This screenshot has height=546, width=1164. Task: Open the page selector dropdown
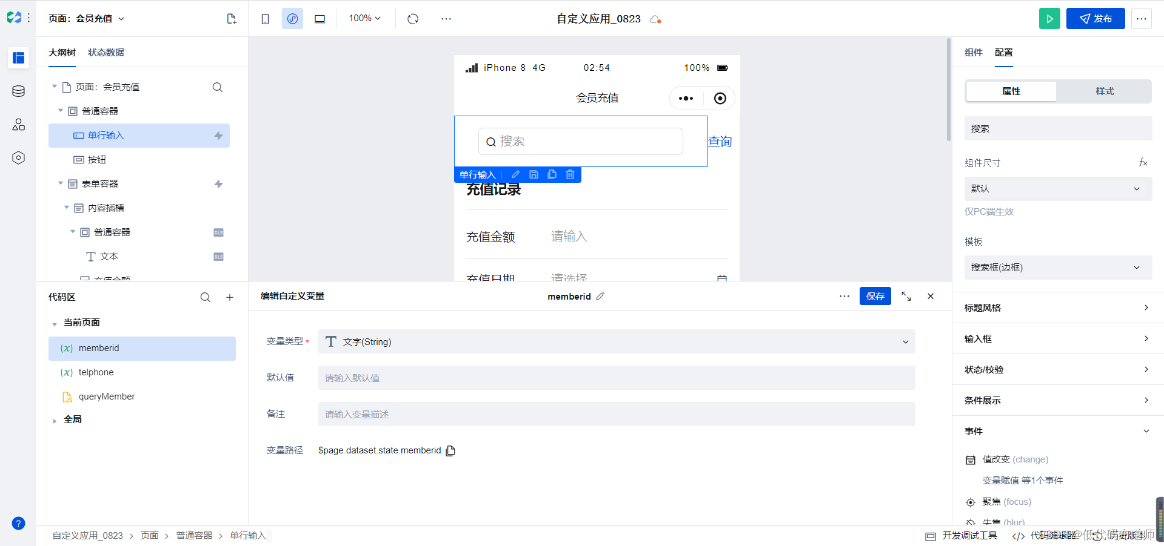point(86,19)
